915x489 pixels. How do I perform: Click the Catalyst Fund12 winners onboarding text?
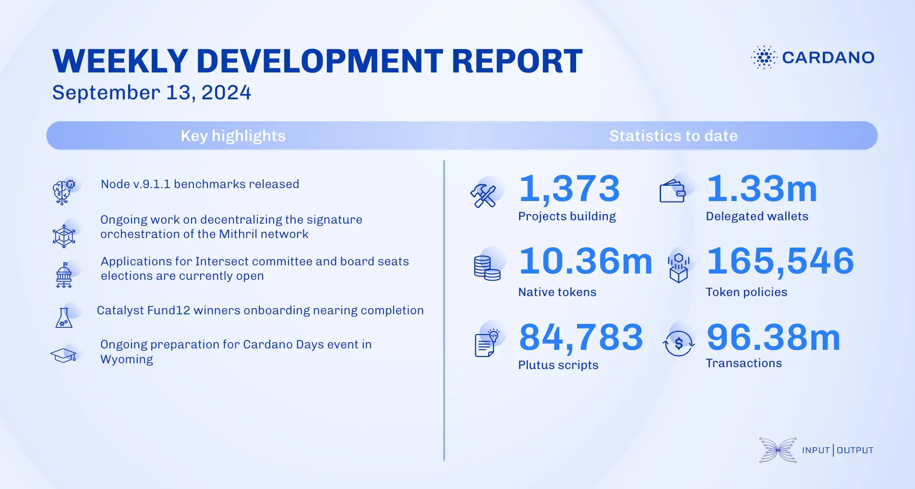pos(261,310)
